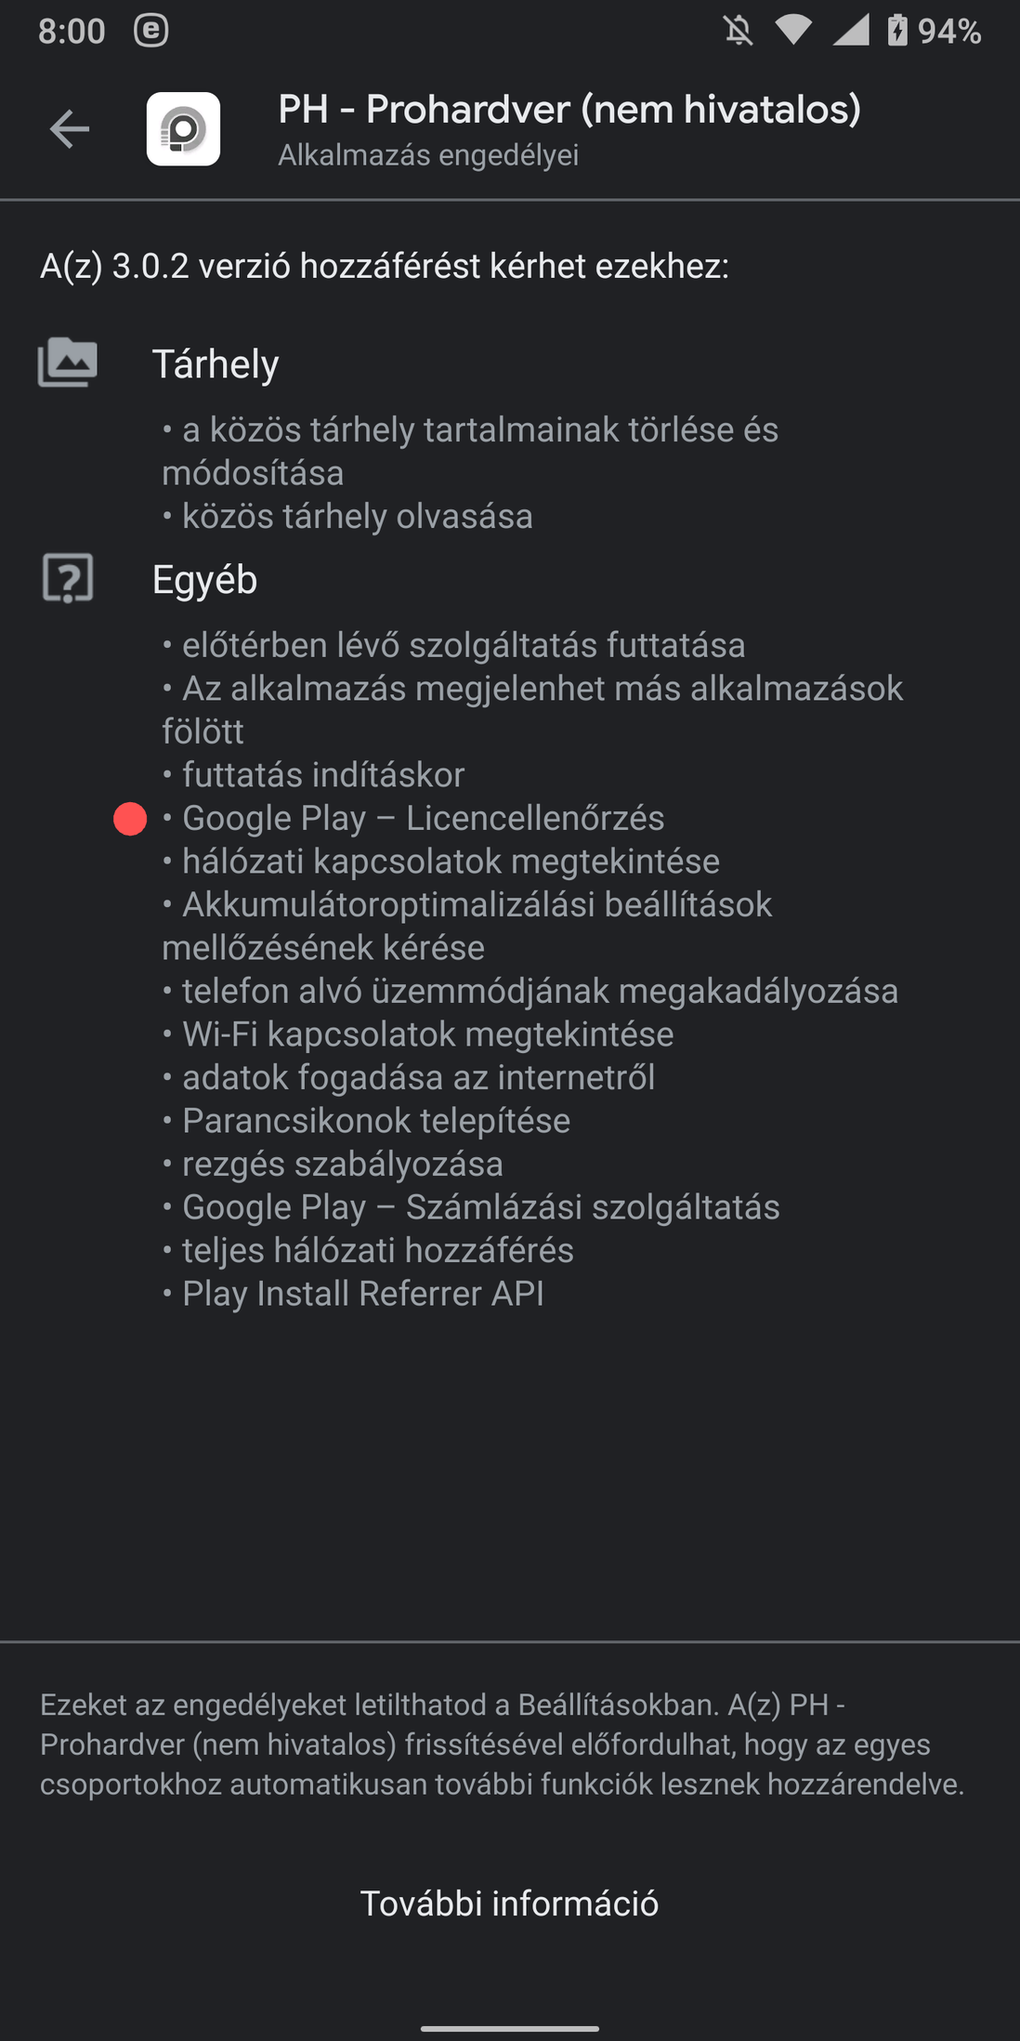Tap the PH Prohardver app icon

(x=183, y=129)
